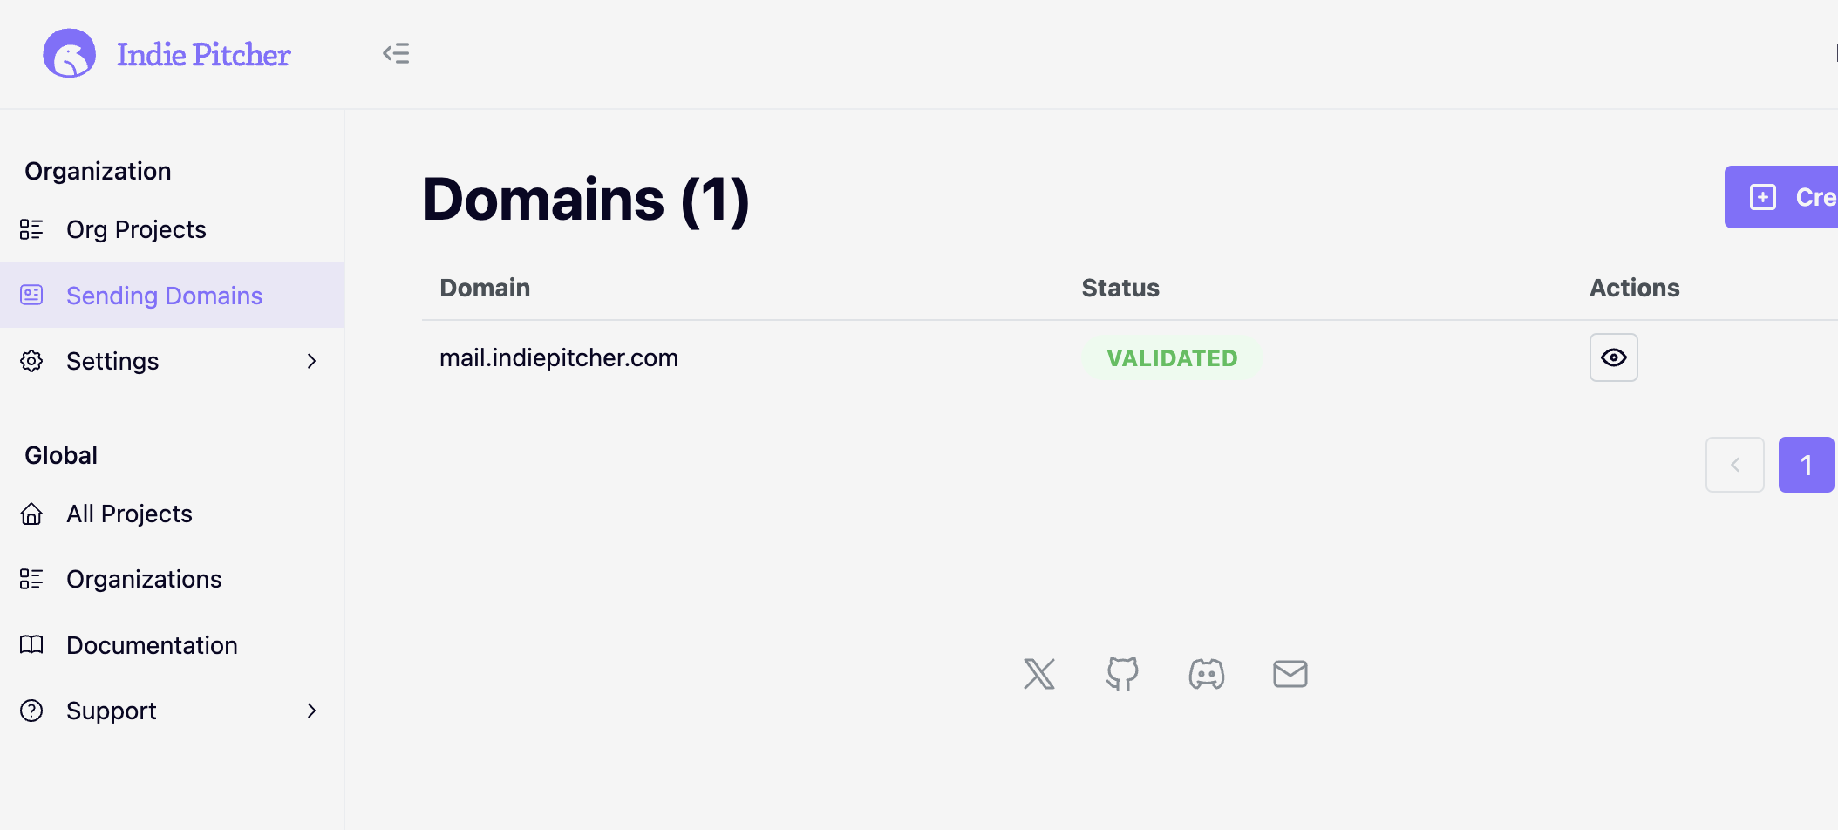
Task: Select the VALIDATED status badge
Action: pos(1172,357)
